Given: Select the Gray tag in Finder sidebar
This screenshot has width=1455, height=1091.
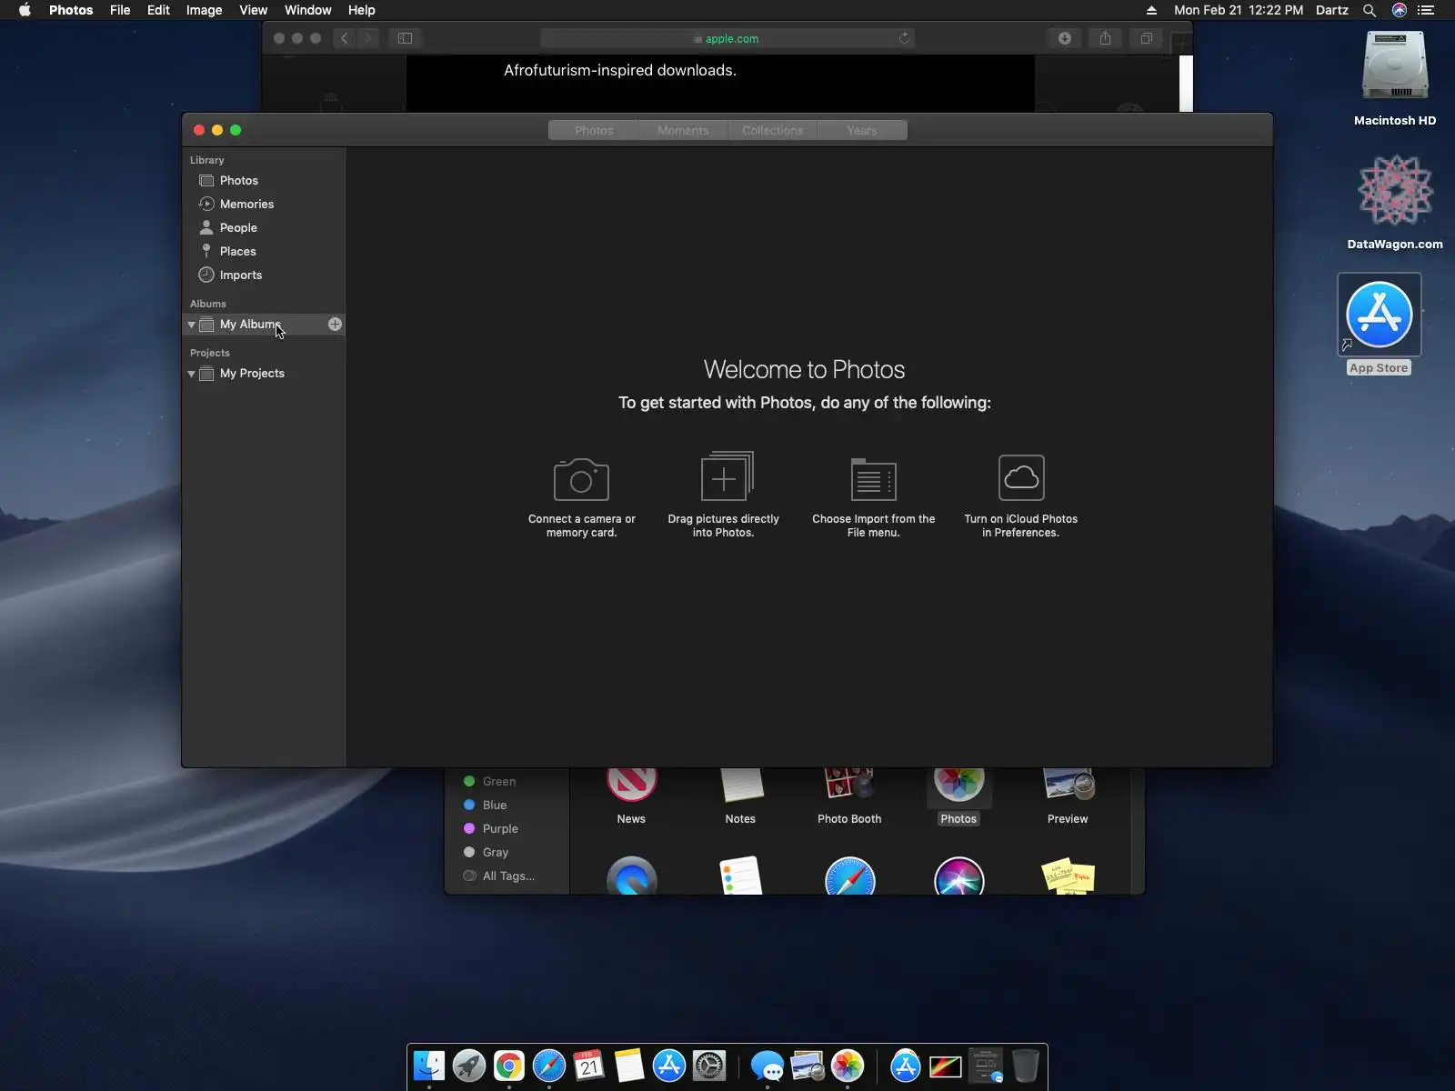Looking at the screenshot, I should [487, 852].
